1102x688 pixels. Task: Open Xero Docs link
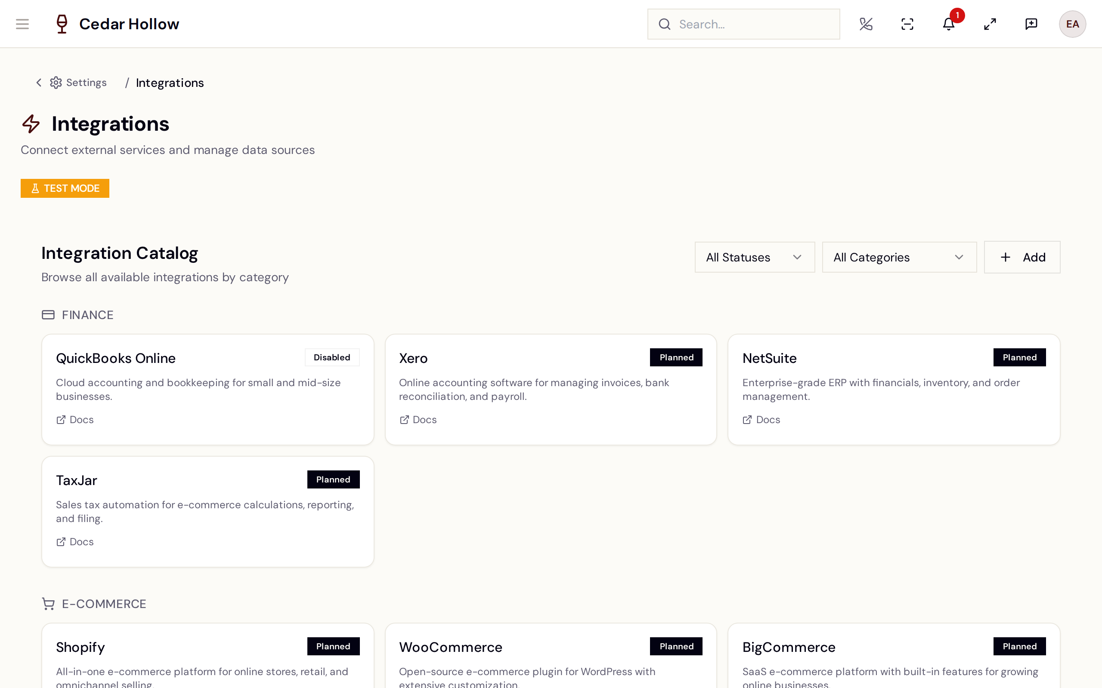tap(418, 420)
